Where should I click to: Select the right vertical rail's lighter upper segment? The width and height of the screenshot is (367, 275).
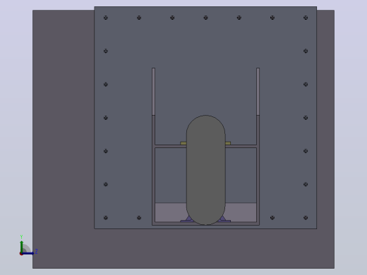pyautogui.click(x=258, y=92)
